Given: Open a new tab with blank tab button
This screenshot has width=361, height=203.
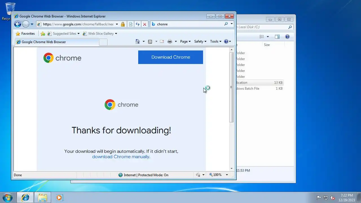Looking at the screenshot, I should coord(103,42).
